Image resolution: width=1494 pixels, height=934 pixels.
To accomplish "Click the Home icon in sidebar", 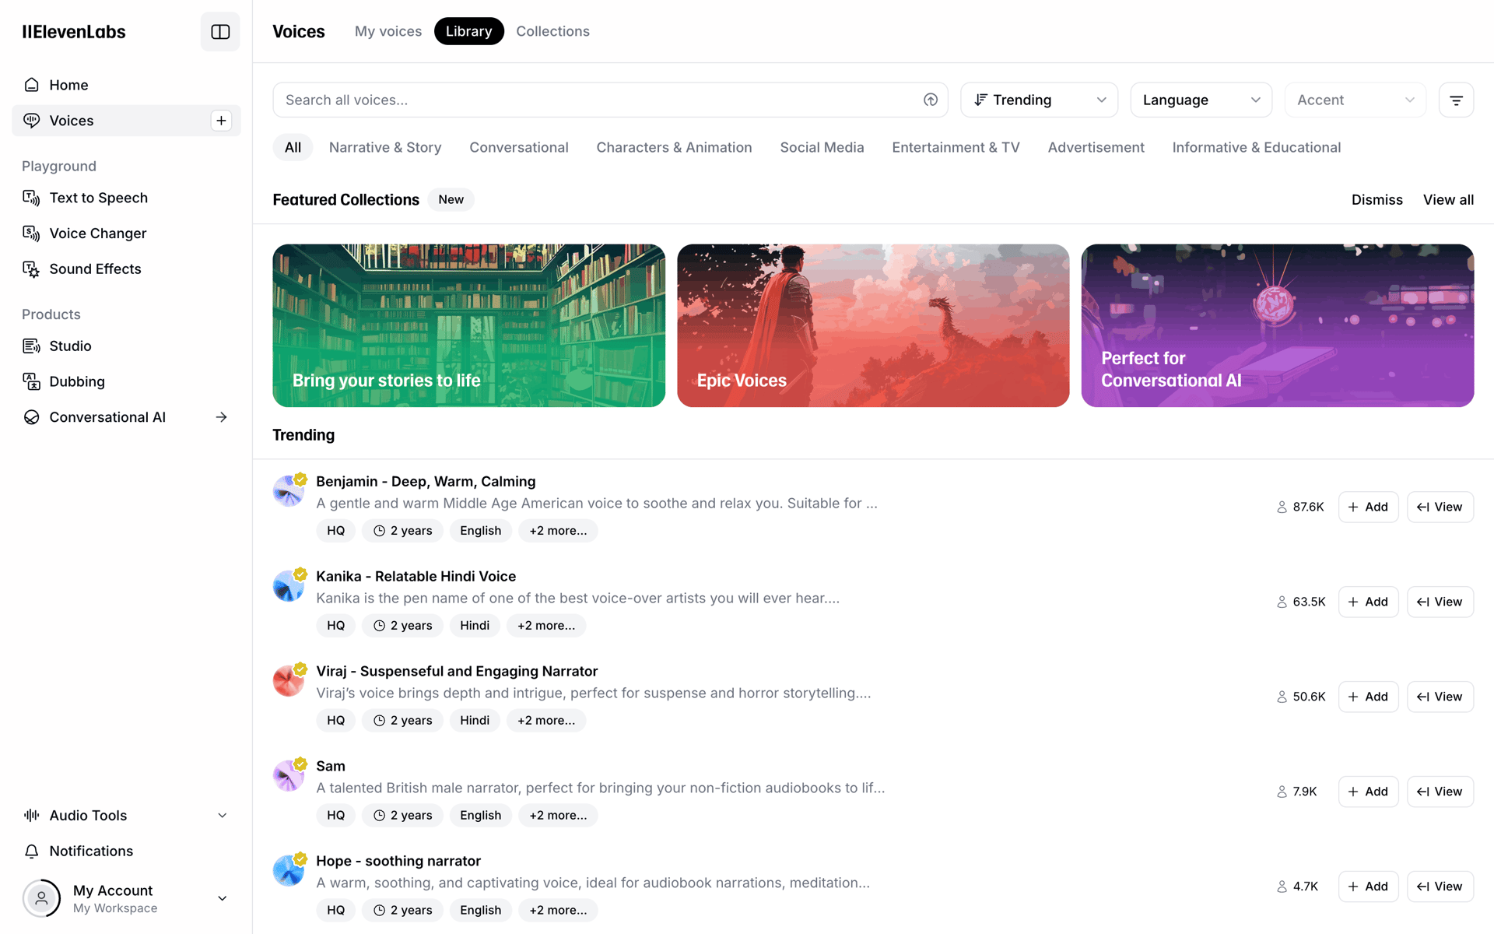I will coord(32,85).
